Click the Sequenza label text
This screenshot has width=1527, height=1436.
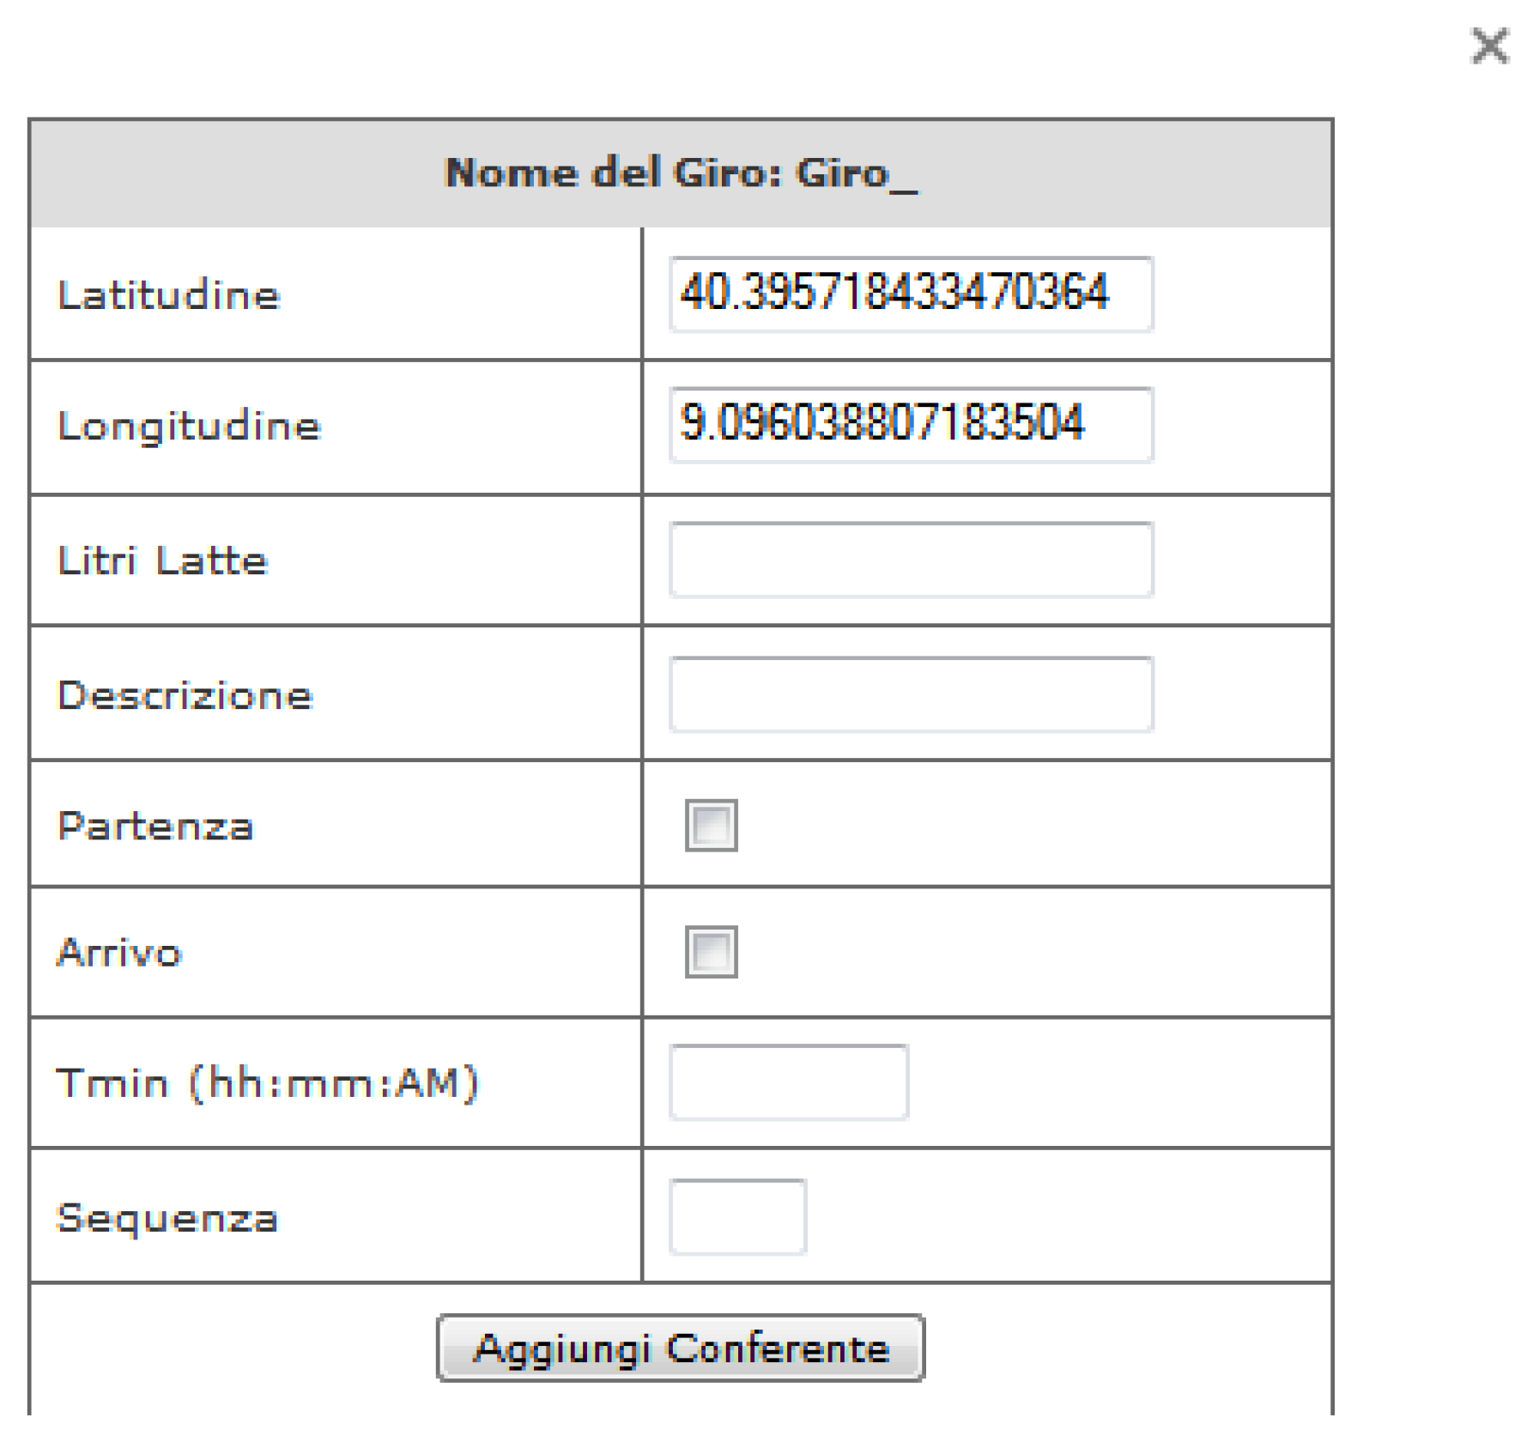[167, 1218]
